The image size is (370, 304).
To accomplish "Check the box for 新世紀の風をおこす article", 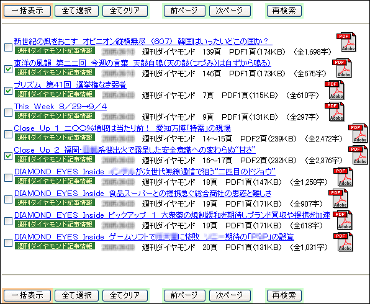I will click(8, 47).
